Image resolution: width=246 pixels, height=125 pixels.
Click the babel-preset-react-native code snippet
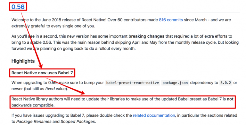[132, 83]
